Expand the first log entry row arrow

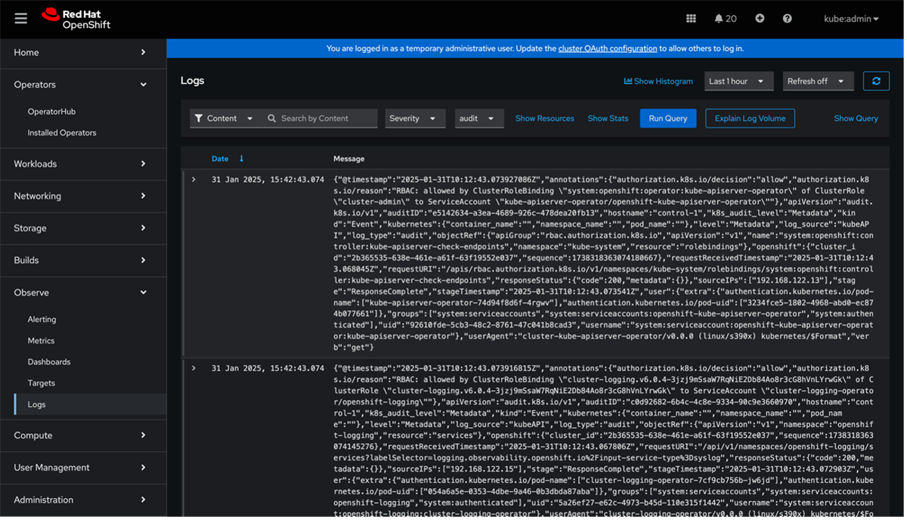click(x=193, y=179)
